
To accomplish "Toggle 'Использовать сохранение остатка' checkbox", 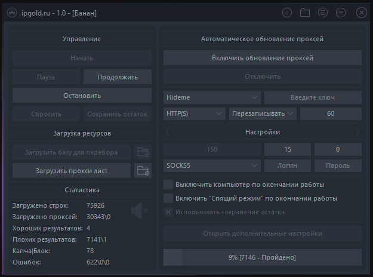I will pos(168,212).
